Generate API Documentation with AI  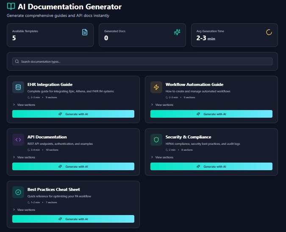73,166
